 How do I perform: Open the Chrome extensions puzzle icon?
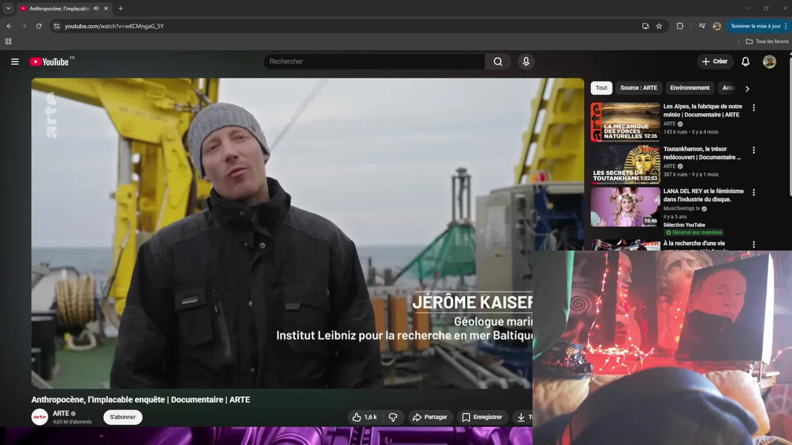pyautogui.click(x=680, y=26)
